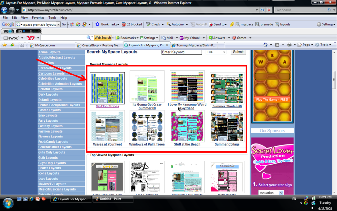Click the Add to Favorites star icon
This screenshot has height=211, width=337.
[13, 45]
